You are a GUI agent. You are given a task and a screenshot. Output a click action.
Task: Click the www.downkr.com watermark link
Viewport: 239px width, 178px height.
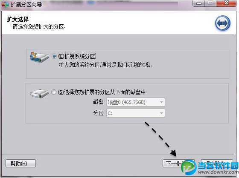click(218, 172)
